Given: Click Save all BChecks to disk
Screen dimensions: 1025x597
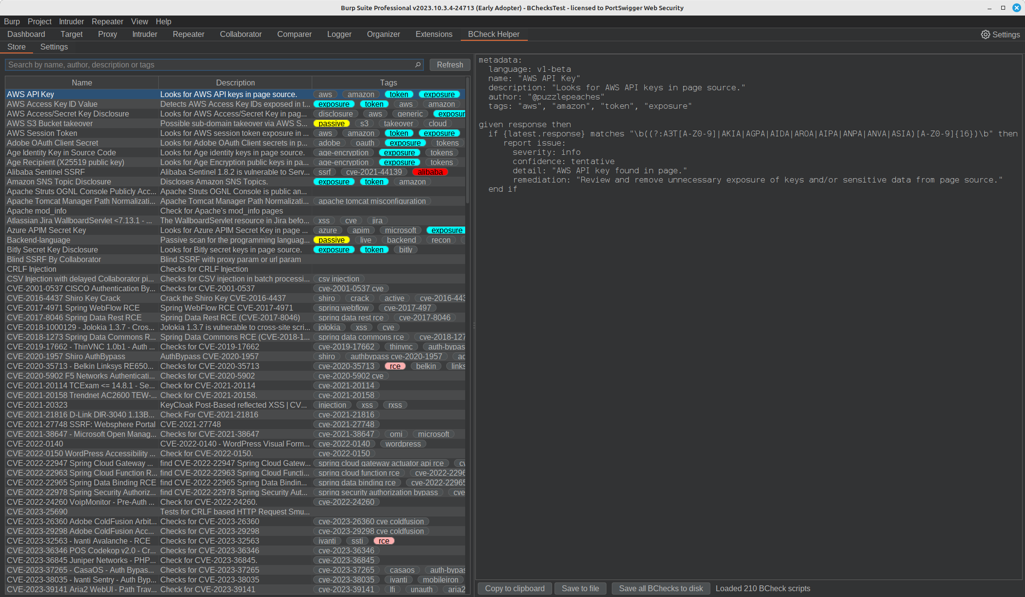Looking at the screenshot, I should [661, 588].
